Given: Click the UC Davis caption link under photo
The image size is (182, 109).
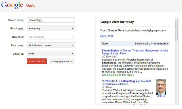Looking at the screenshot, I should [x=161, y=96].
